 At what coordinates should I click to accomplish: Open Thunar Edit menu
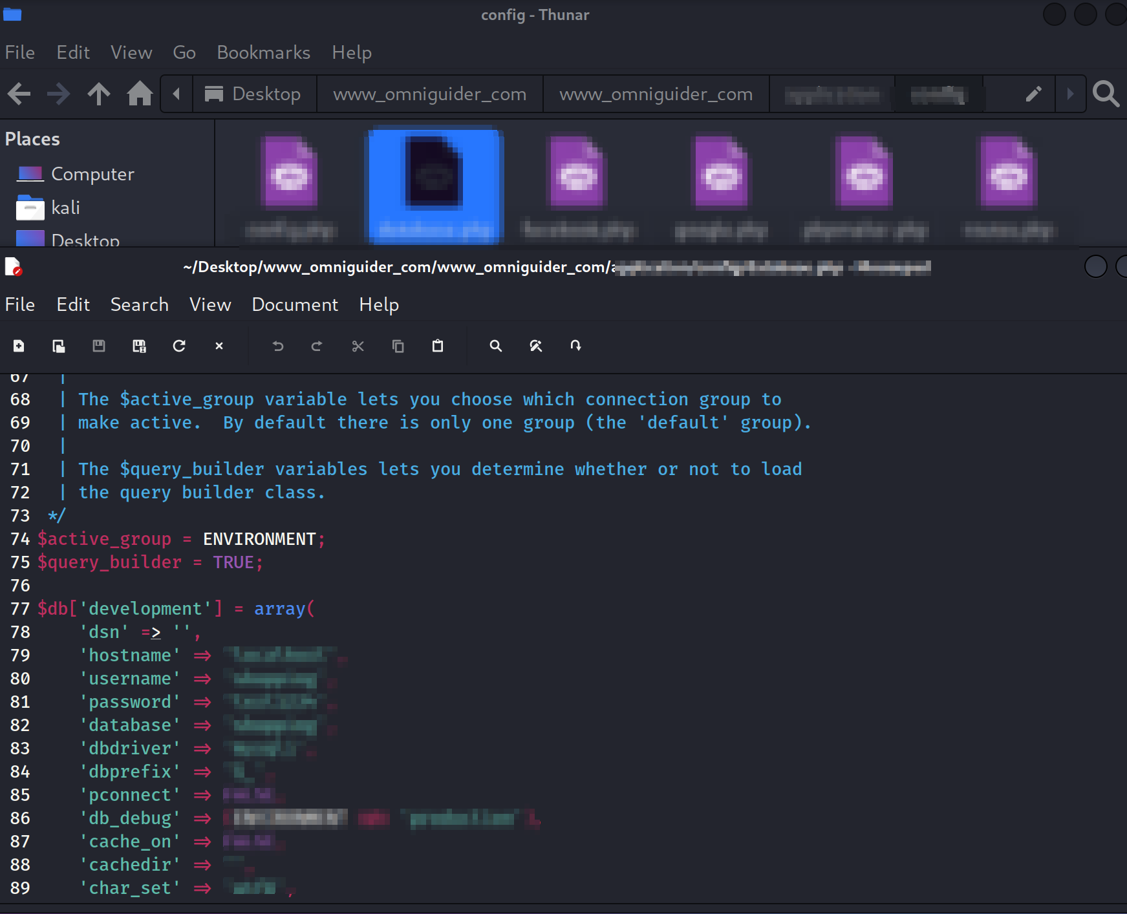click(x=73, y=52)
